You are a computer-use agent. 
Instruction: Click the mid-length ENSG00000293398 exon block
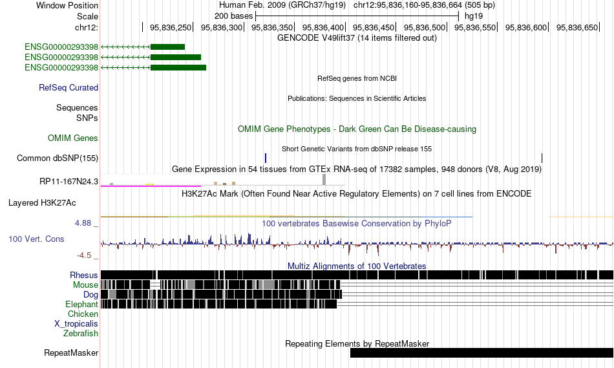(176, 57)
